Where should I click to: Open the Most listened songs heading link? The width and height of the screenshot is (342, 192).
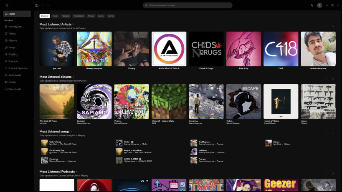[54, 131]
